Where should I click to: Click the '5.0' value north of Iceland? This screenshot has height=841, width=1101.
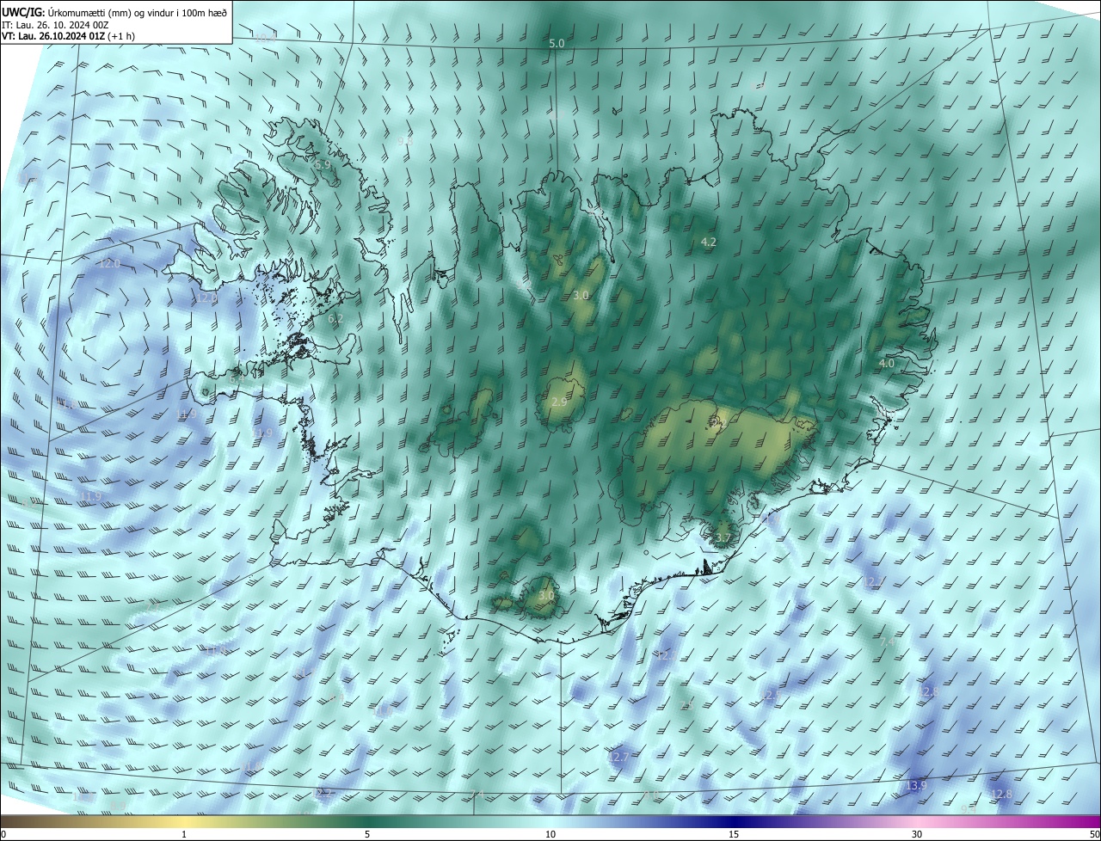pos(557,43)
